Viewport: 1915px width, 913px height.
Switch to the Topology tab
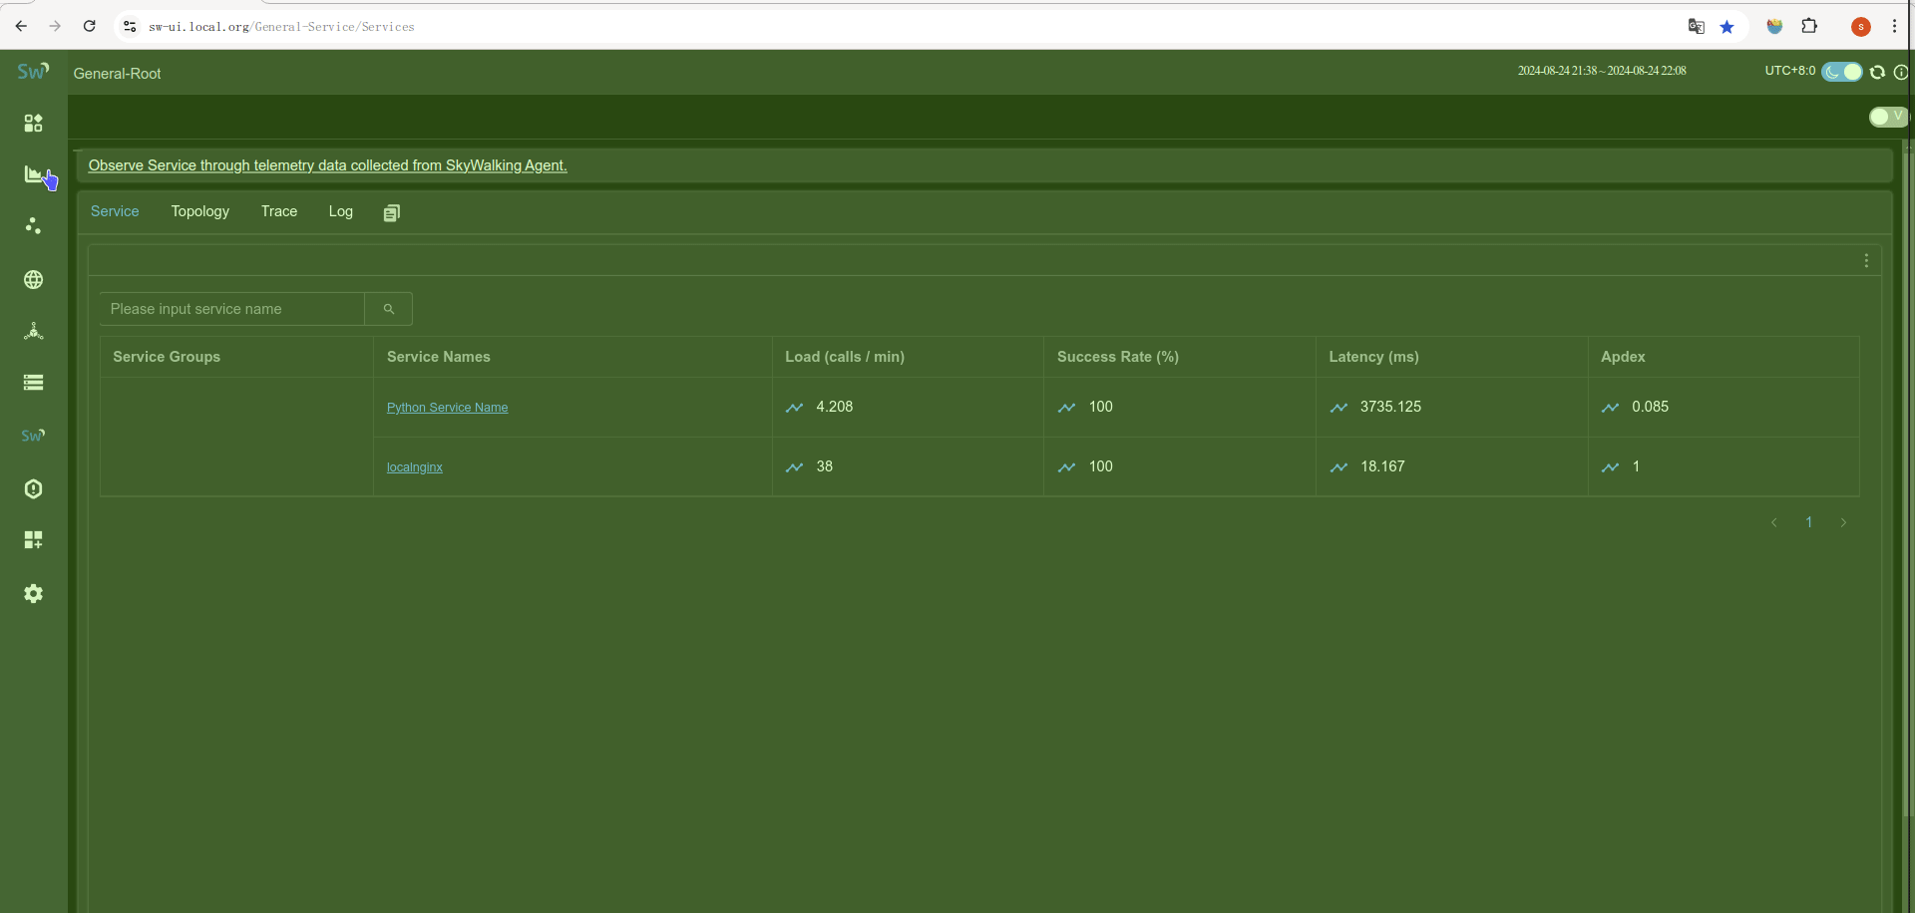pos(199,211)
